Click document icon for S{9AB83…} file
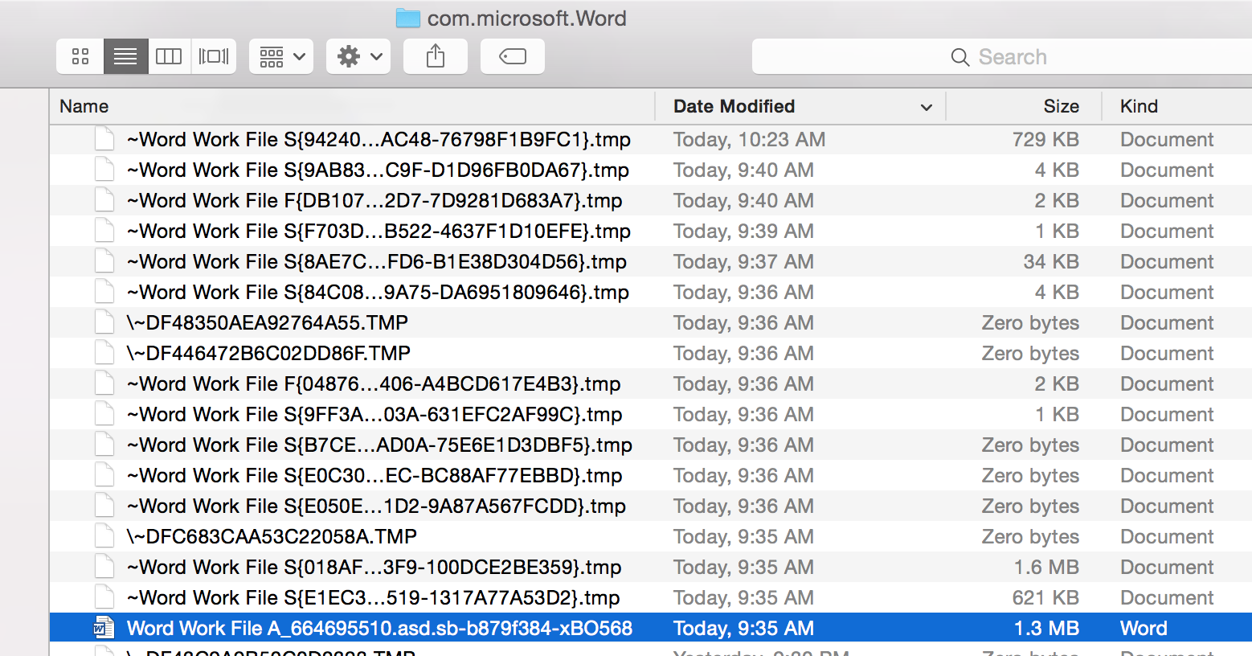The image size is (1252, 656). (x=104, y=170)
